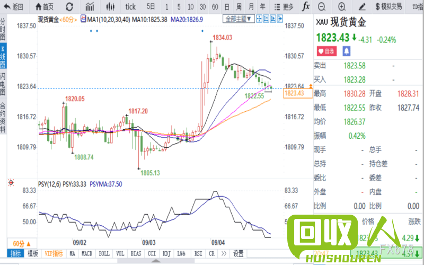Go back with the 返回 arrow
The width and height of the screenshot is (424, 265).
pos(13,7)
